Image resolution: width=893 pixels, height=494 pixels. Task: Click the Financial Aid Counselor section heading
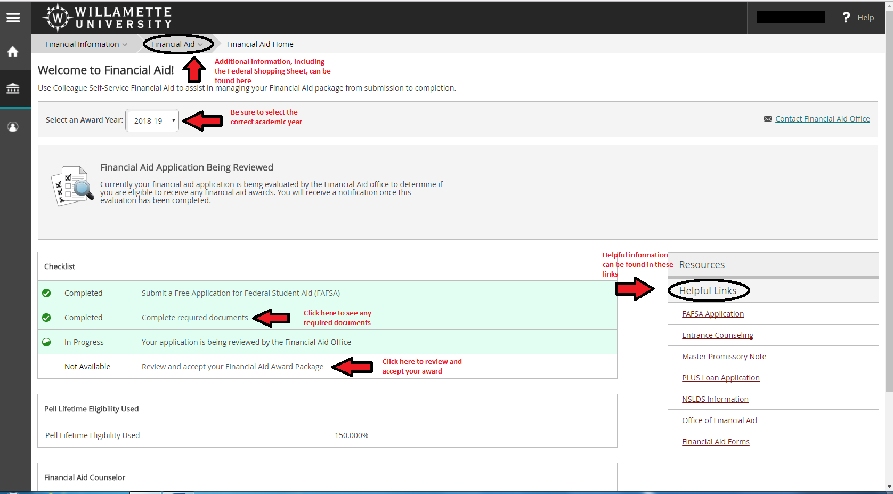[85, 477]
